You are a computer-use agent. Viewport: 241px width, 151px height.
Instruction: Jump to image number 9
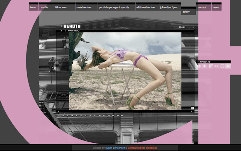pos(95,116)
